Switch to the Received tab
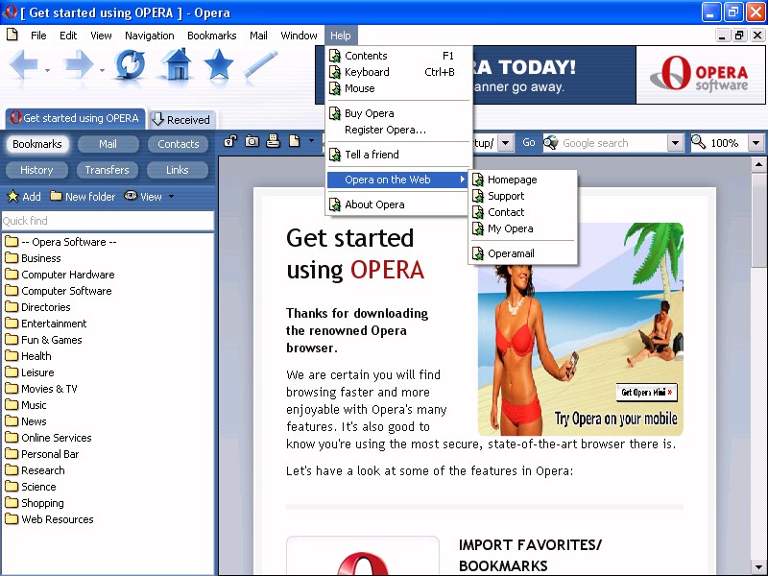 tap(181, 120)
